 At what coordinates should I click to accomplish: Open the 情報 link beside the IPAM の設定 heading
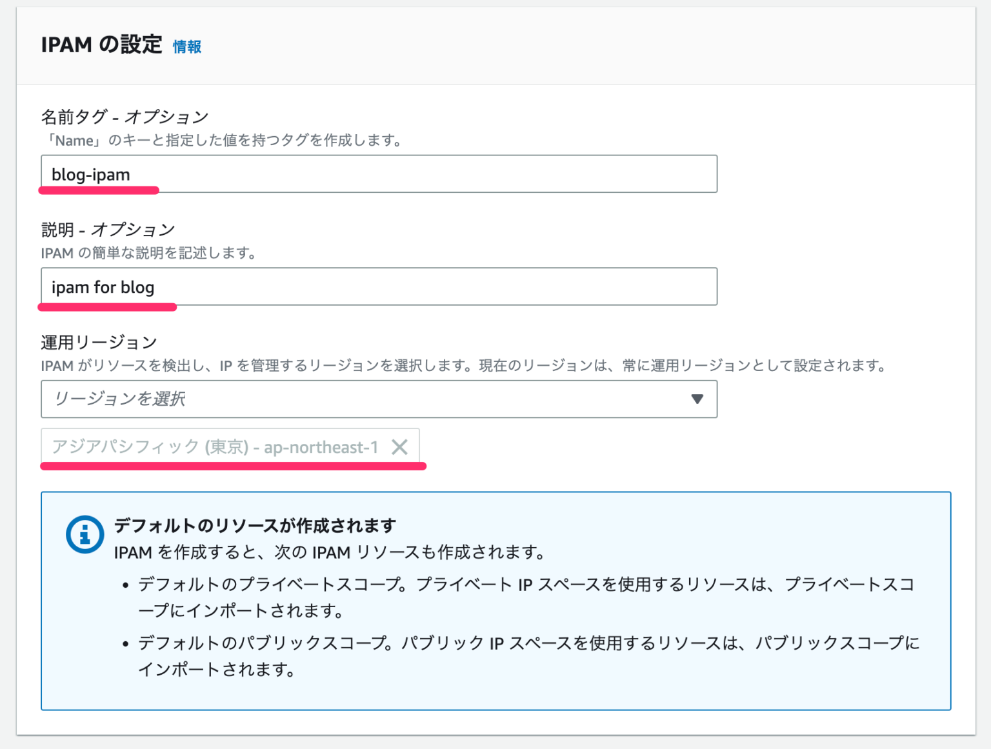click(x=186, y=46)
